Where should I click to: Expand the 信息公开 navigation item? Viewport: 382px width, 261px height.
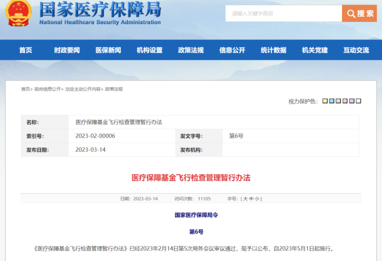(x=232, y=50)
